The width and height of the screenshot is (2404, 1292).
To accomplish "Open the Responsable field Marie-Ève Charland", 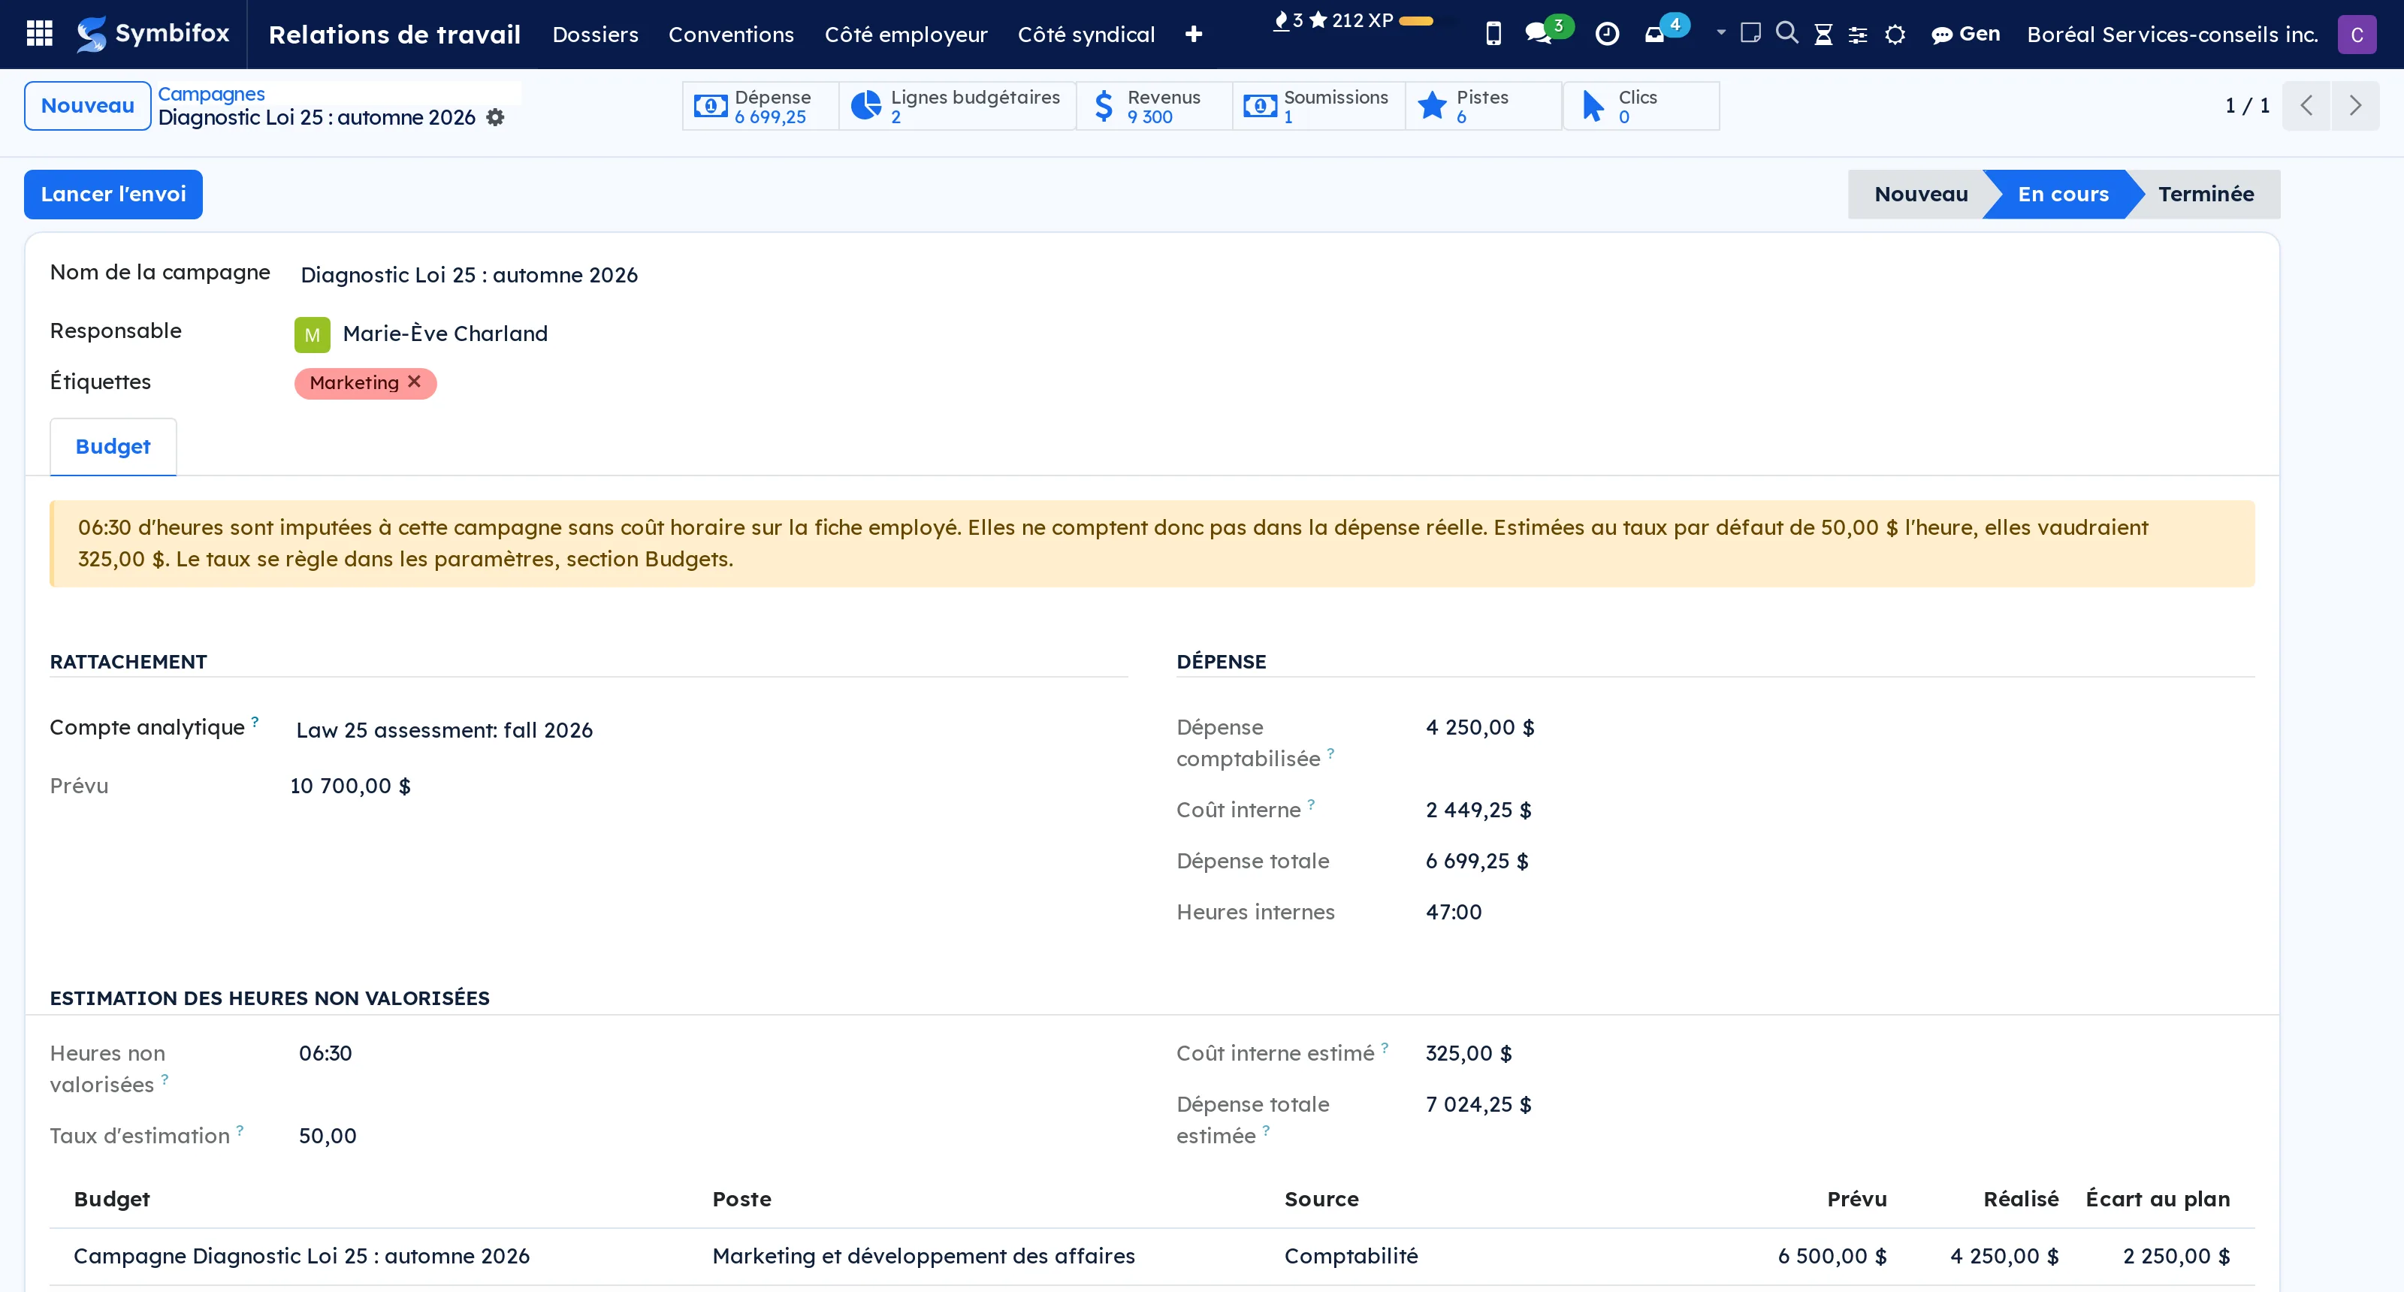I will [444, 334].
